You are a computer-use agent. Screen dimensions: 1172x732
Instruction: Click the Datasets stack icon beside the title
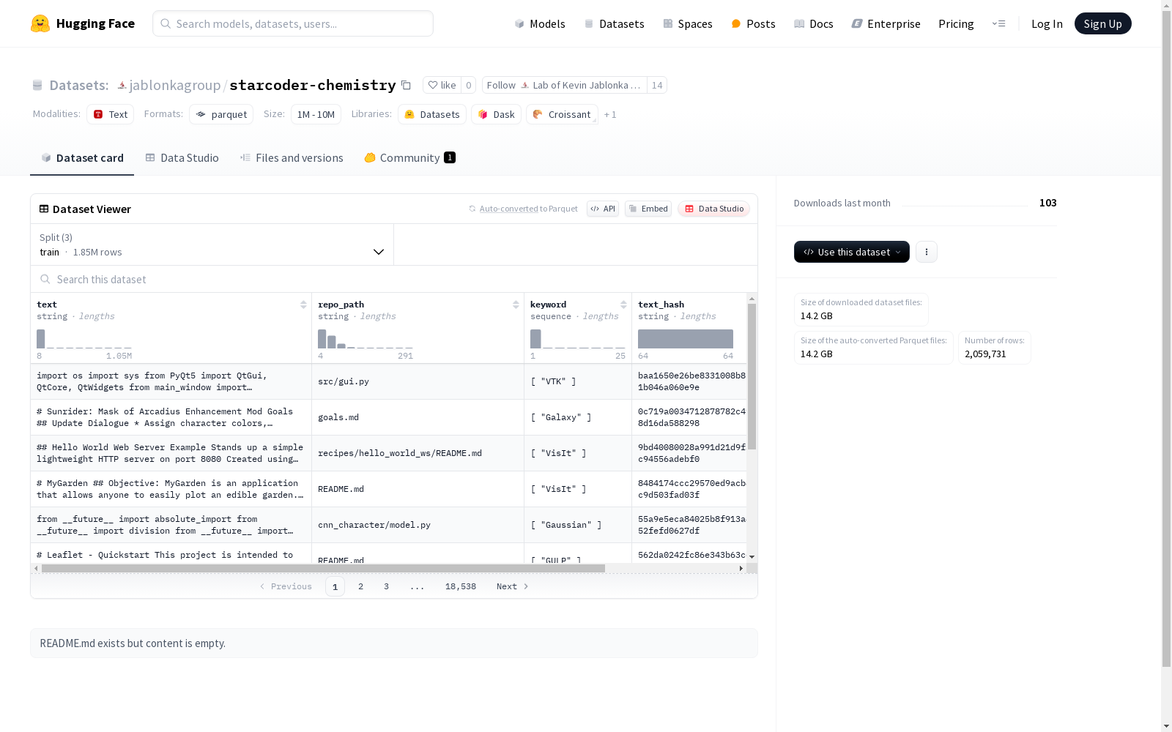[x=37, y=85]
